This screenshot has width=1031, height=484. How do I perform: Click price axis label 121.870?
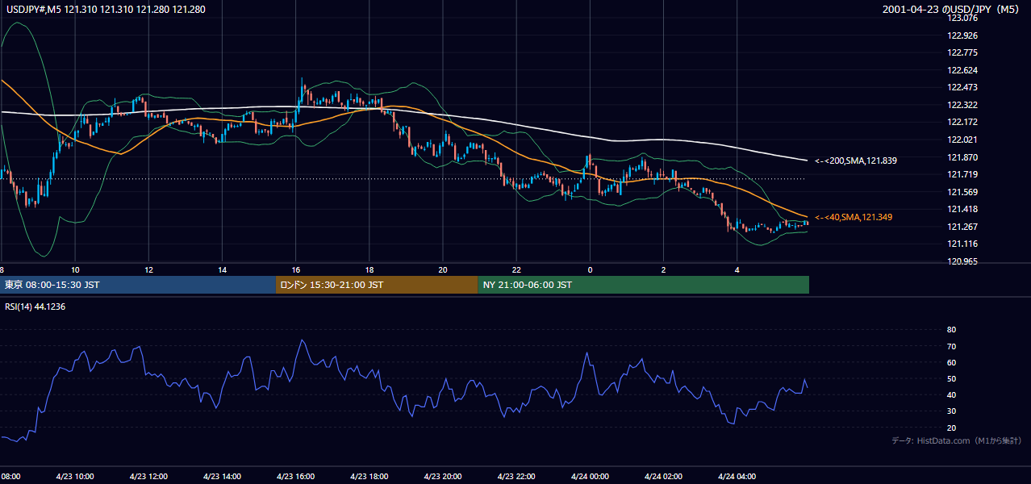click(x=963, y=157)
